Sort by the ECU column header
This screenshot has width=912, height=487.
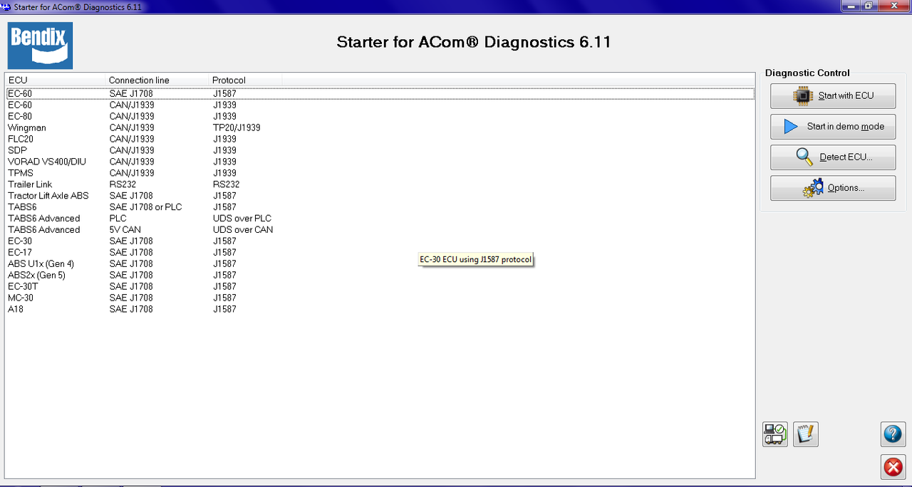[56, 80]
